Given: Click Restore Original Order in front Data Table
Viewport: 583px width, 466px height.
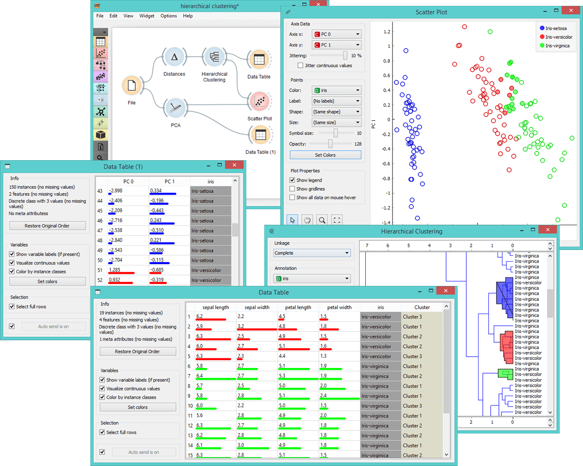Looking at the screenshot, I should (x=138, y=351).
